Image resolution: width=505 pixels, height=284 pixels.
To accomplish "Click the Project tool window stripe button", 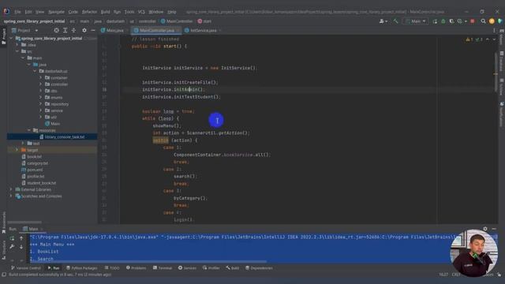I will [3, 37].
